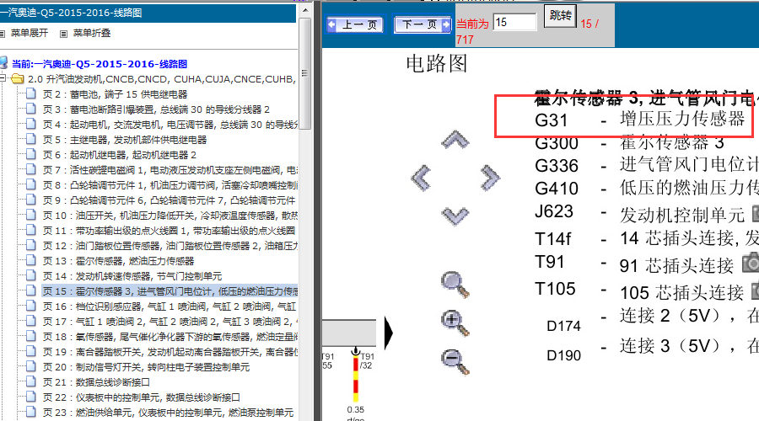Open 页 19 : 离合器踏板开关
The width and height of the screenshot is (759, 421).
click(x=170, y=352)
